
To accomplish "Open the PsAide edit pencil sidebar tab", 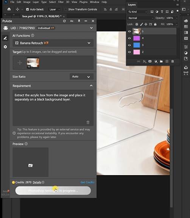I will click(x=5, y=38).
